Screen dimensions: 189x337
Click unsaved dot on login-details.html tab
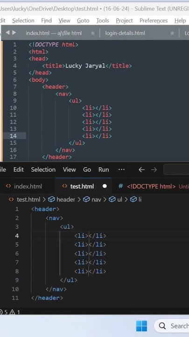pos(172,33)
